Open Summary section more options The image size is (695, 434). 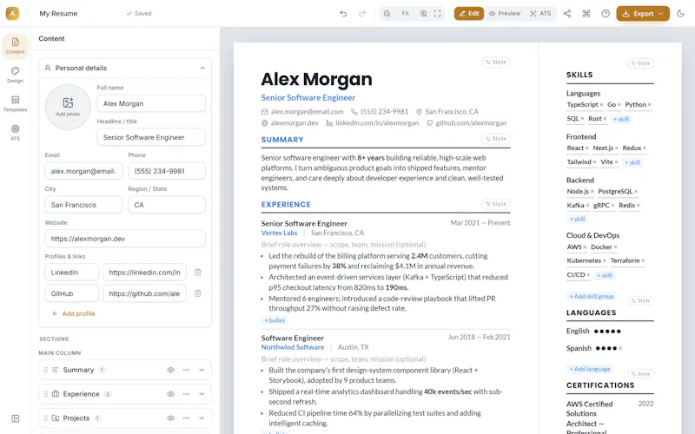click(186, 370)
